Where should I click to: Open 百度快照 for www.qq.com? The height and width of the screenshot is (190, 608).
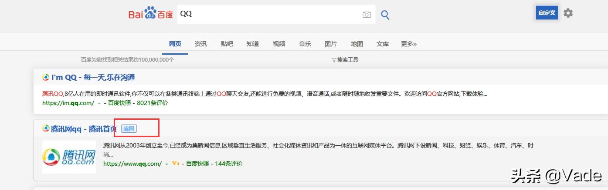click(x=198, y=164)
